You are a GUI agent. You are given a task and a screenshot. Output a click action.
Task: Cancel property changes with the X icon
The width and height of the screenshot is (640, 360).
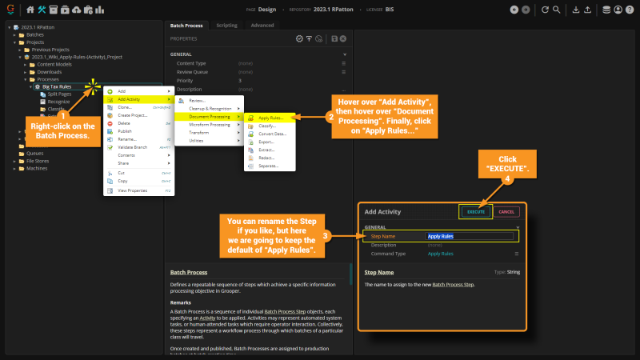[x=343, y=38]
